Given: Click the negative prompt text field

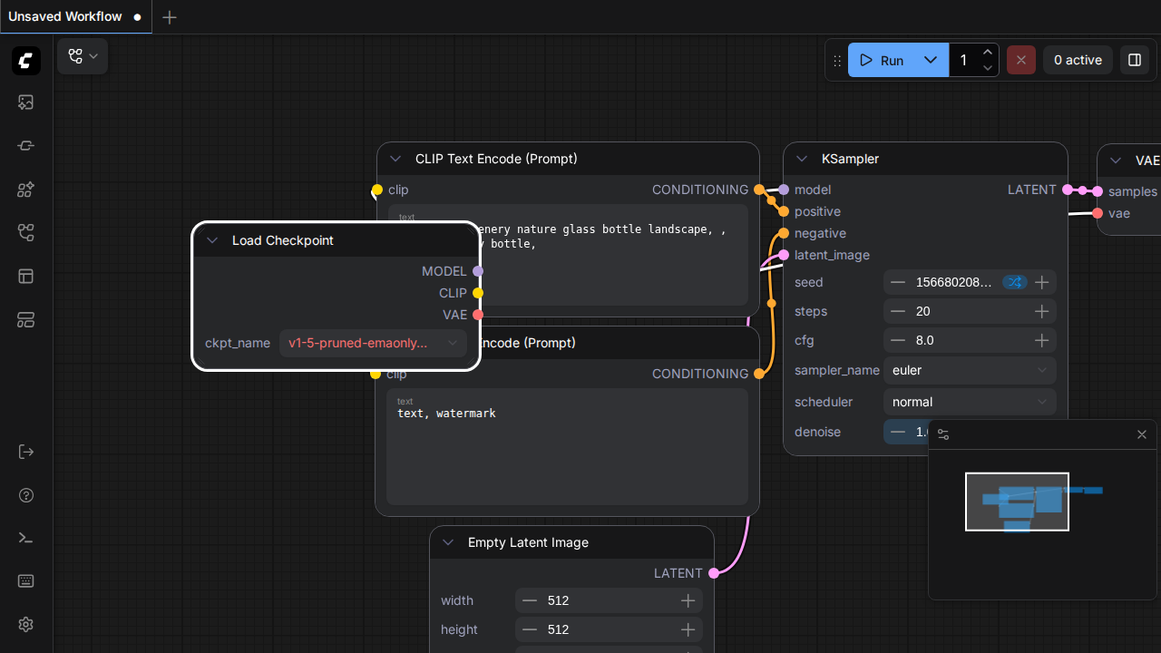Looking at the screenshot, I should pos(567,446).
